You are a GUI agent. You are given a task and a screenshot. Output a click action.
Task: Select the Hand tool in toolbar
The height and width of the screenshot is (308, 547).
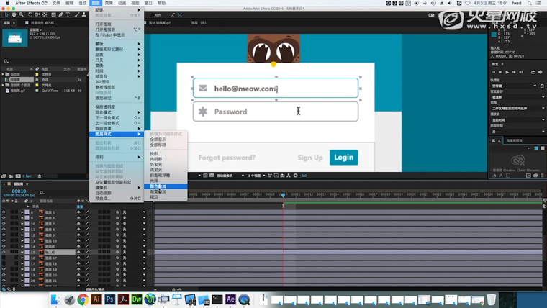14,14
